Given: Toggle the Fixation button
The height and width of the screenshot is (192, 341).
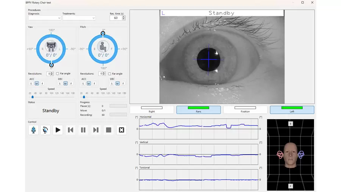Looking at the screenshot, I should tap(245, 109).
